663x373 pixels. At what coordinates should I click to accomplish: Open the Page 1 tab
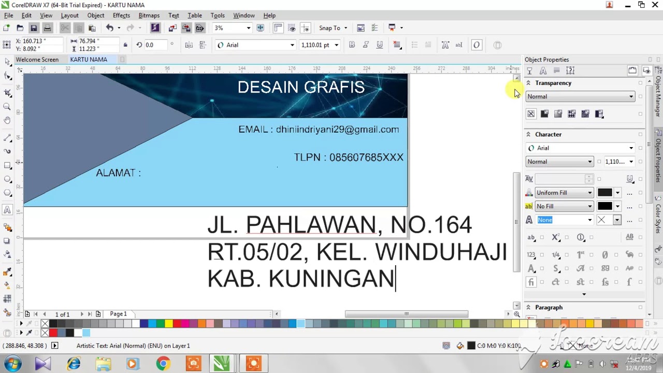pos(118,314)
